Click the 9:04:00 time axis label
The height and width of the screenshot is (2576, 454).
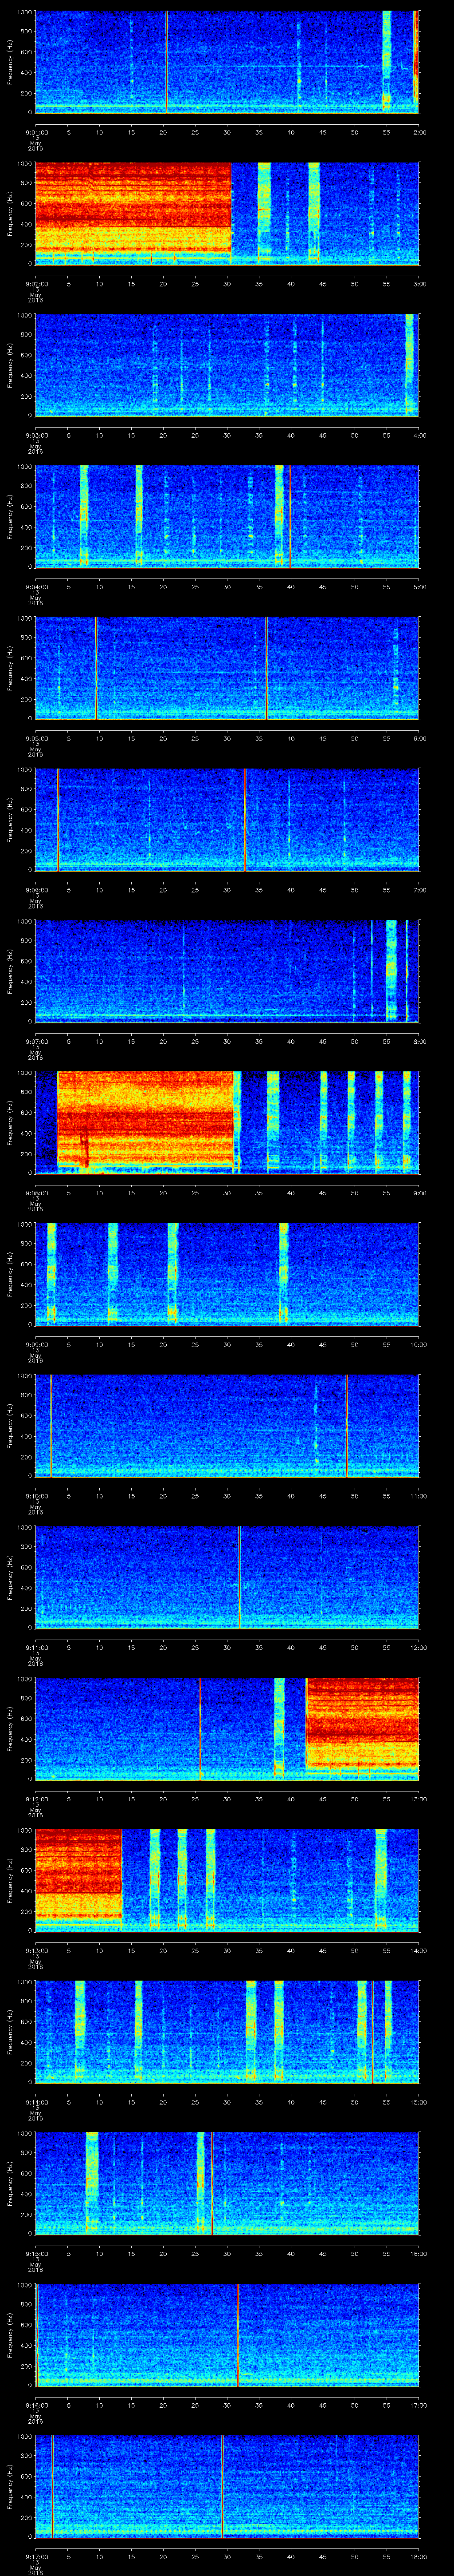[36, 586]
